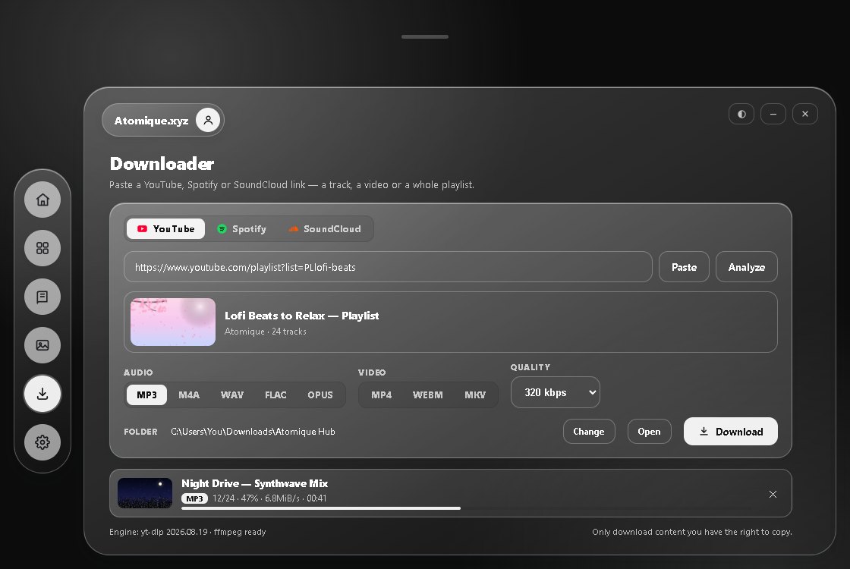Close the Atomique window

(805, 114)
